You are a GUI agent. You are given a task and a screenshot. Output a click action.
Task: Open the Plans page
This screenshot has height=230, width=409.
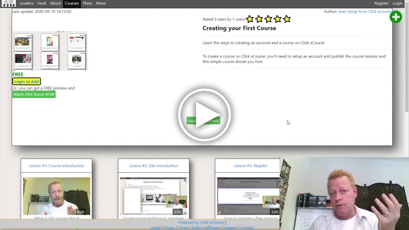(87, 3)
